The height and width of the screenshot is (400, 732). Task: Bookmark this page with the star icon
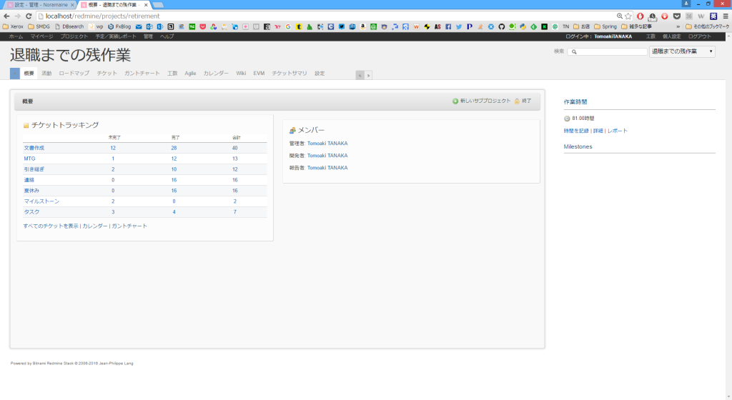point(628,16)
